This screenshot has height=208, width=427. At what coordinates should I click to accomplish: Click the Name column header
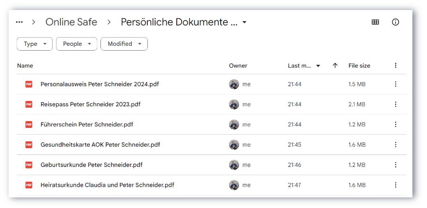25,66
